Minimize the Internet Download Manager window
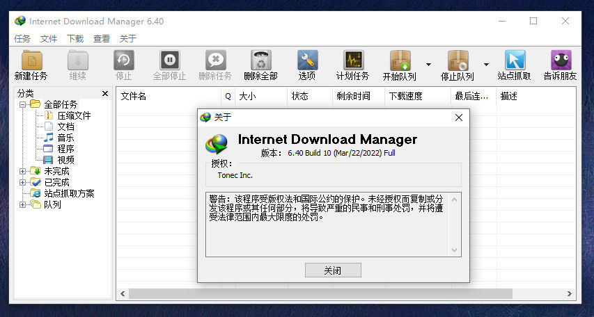The width and height of the screenshot is (594, 317). pyautogui.click(x=502, y=21)
